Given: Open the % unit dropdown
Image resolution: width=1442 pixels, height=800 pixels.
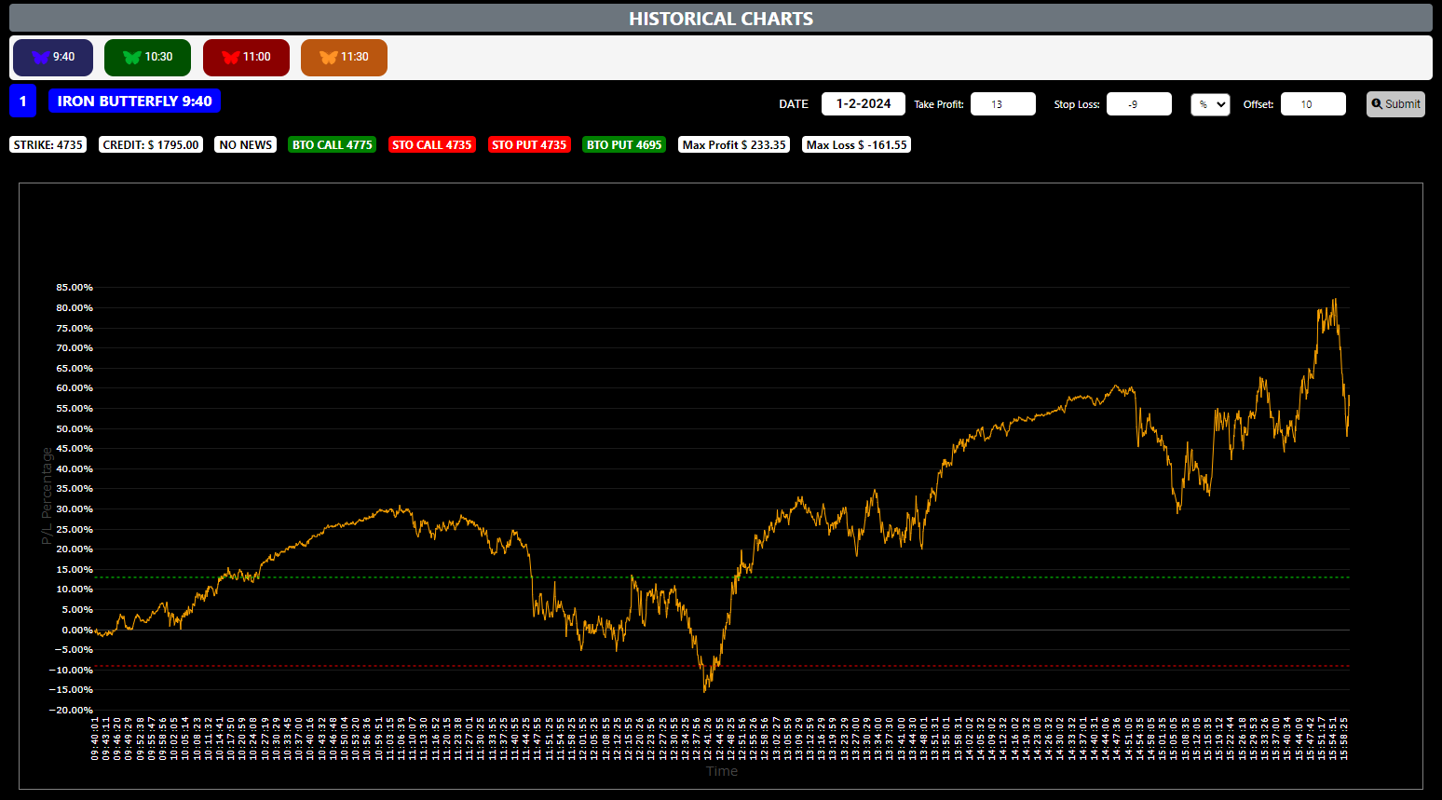Looking at the screenshot, I should coord(1210,104).
